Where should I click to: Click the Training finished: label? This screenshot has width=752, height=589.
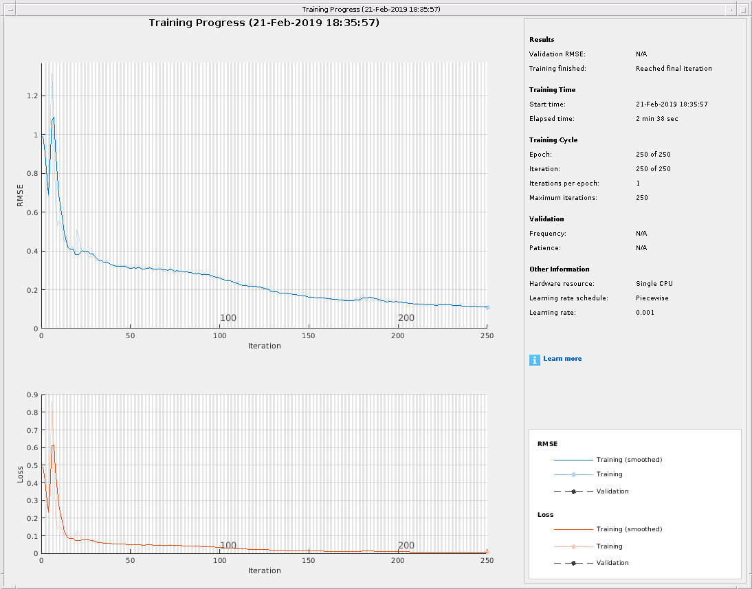click(x=557, y=69)
